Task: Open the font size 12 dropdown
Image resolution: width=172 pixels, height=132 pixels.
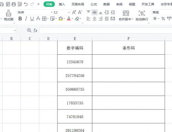Action: (x=69, y=12)
